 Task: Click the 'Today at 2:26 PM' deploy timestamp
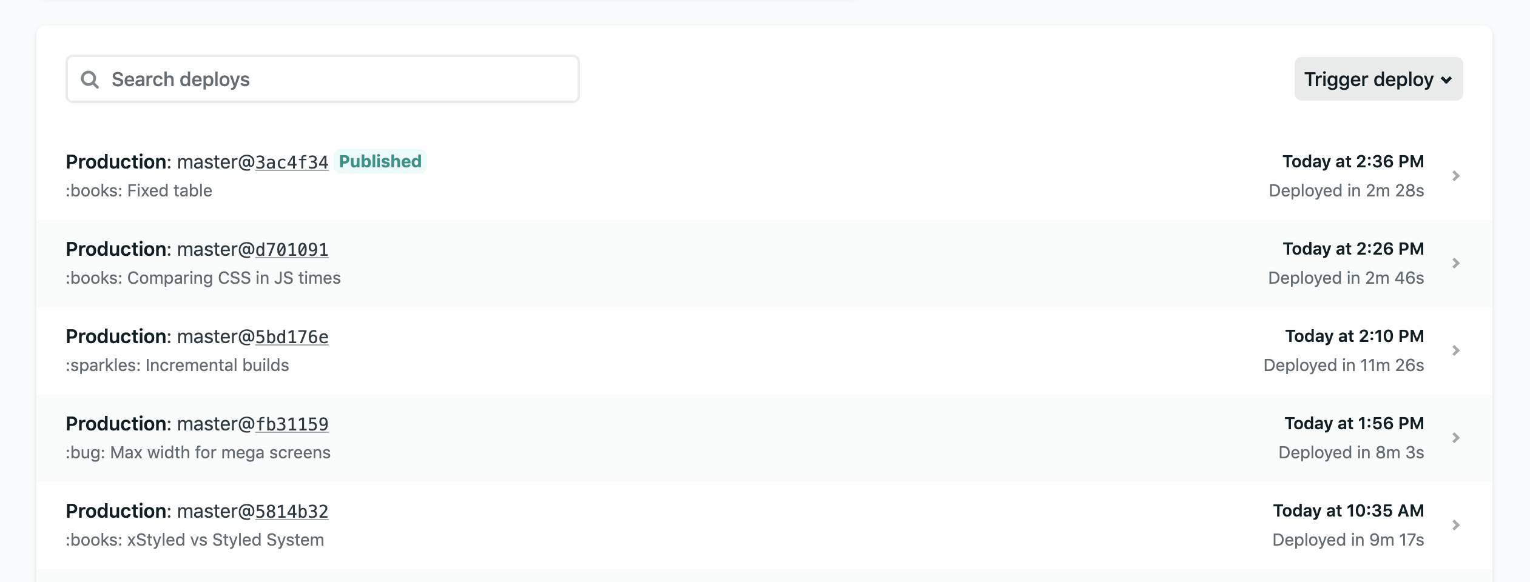1353,249
